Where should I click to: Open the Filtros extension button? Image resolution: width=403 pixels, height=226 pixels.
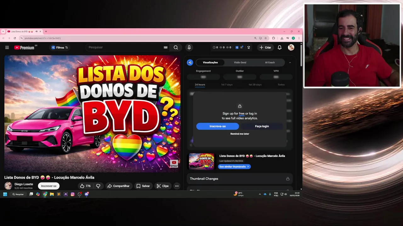tap(60, 47)
